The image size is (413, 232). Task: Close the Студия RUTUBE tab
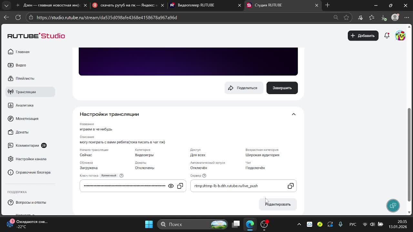(317, 5)
